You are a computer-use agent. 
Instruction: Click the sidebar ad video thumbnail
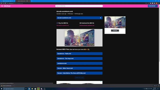115,22
